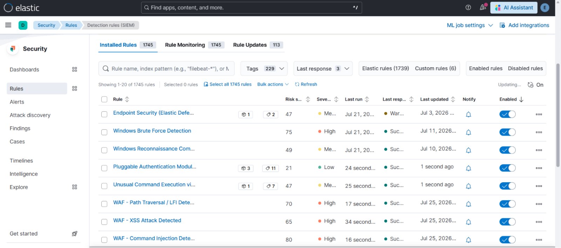Open actions menu for WAF Command Injection rule

539,240
